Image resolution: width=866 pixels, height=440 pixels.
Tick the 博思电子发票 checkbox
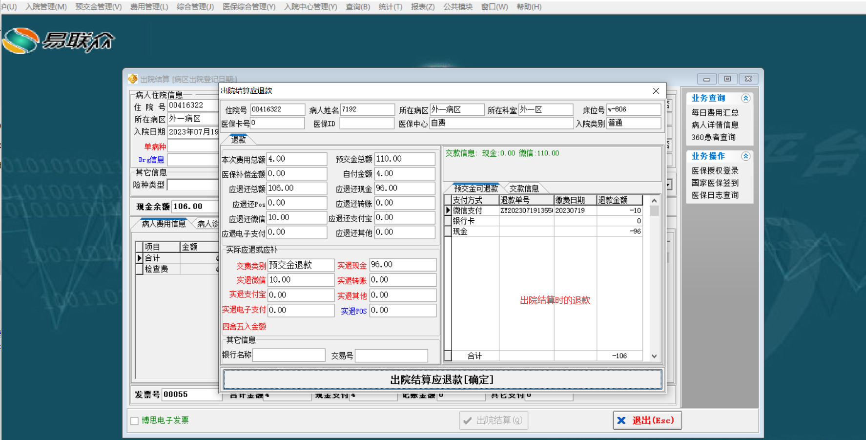[135, 420]
